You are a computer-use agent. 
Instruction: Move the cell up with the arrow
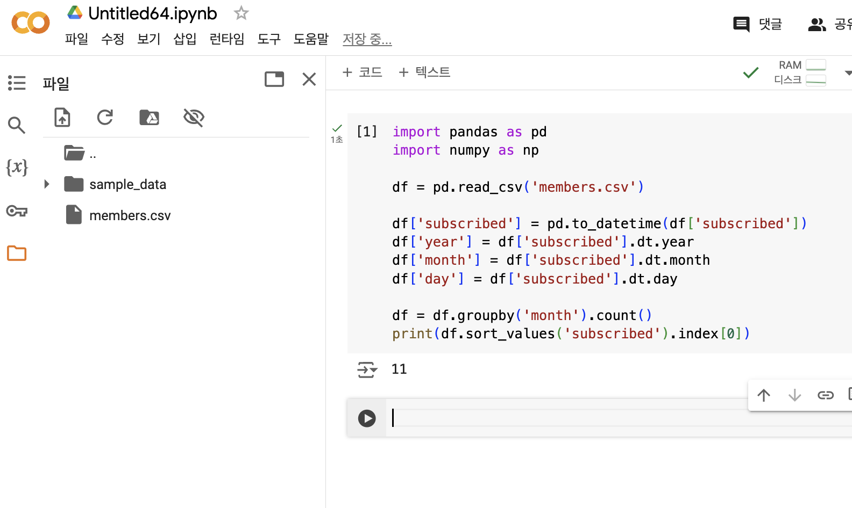[764, 395]
